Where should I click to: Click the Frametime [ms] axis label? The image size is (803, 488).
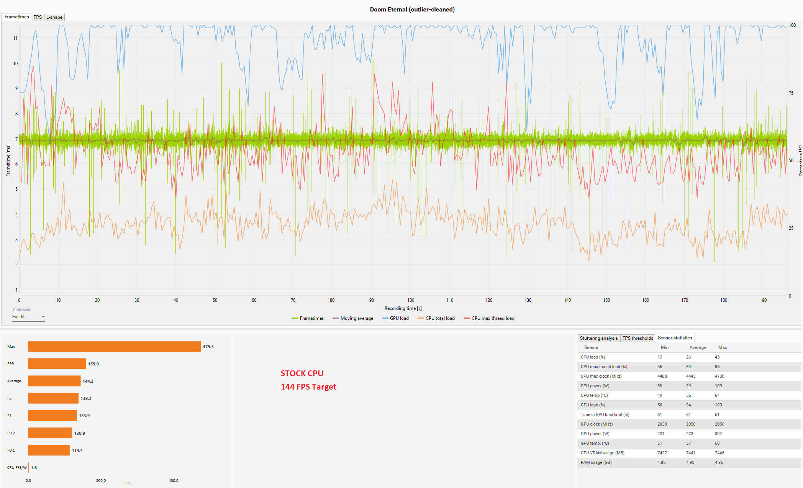click(8, 160)
